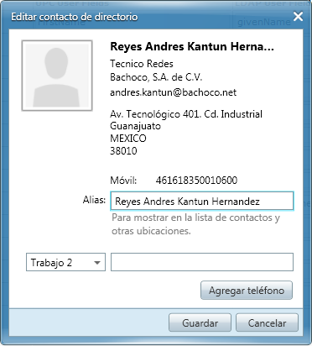The width and height of the screenshot is (312, 346).
Task: Click Agregar teléfono button
Action: 247,291
